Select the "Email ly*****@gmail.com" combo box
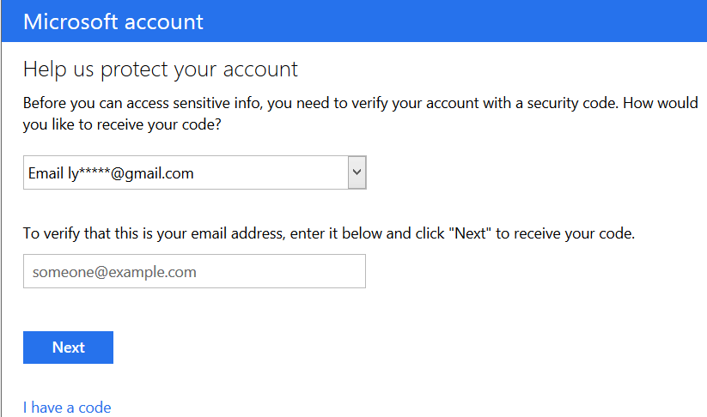This screenshot has width=707, height=417. tap(185, 173)
